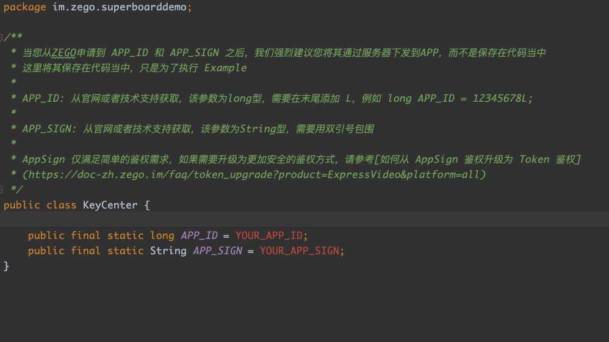
Task: Click the underlined ZEGO word in comment
Action: [x=63, y=52]
